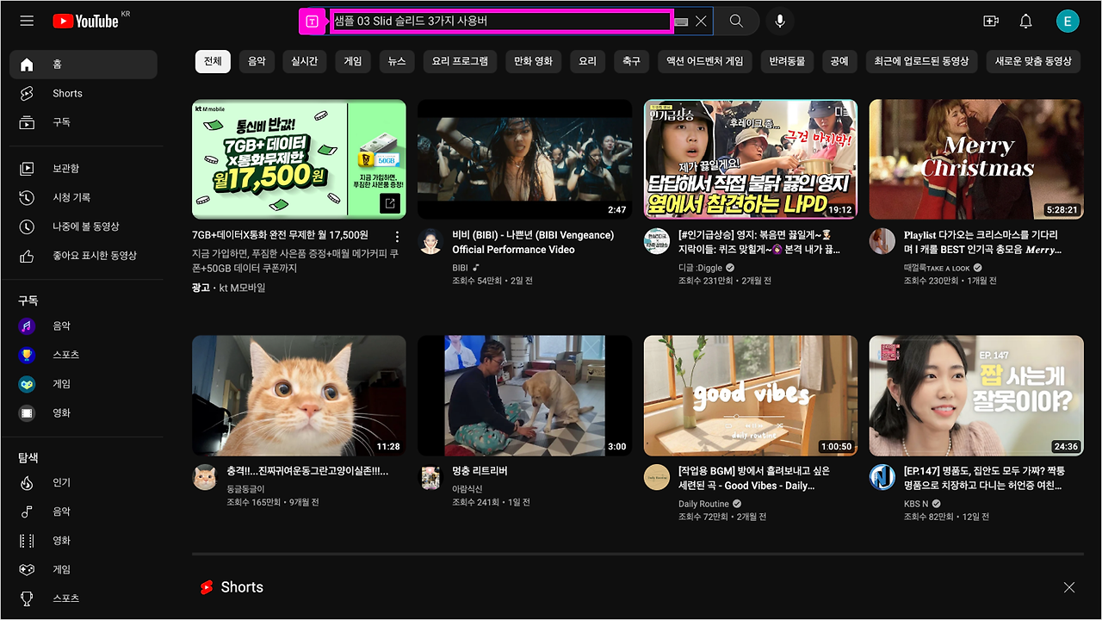Clear the search field with the X
1102x620 pixels.
pyautogui.click(x=702, y=21)
